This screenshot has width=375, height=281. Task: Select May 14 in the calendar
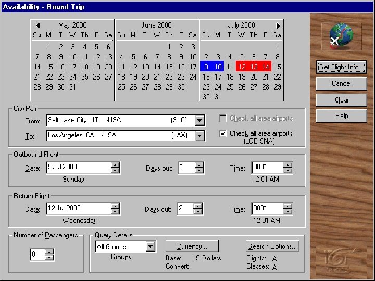click(37, 67)
